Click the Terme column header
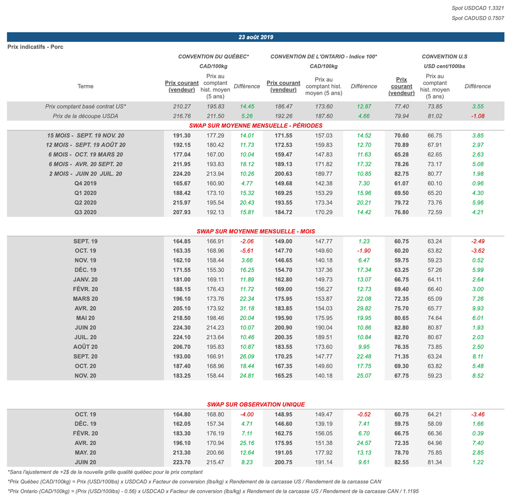515x501 pixels. point(85,87)
